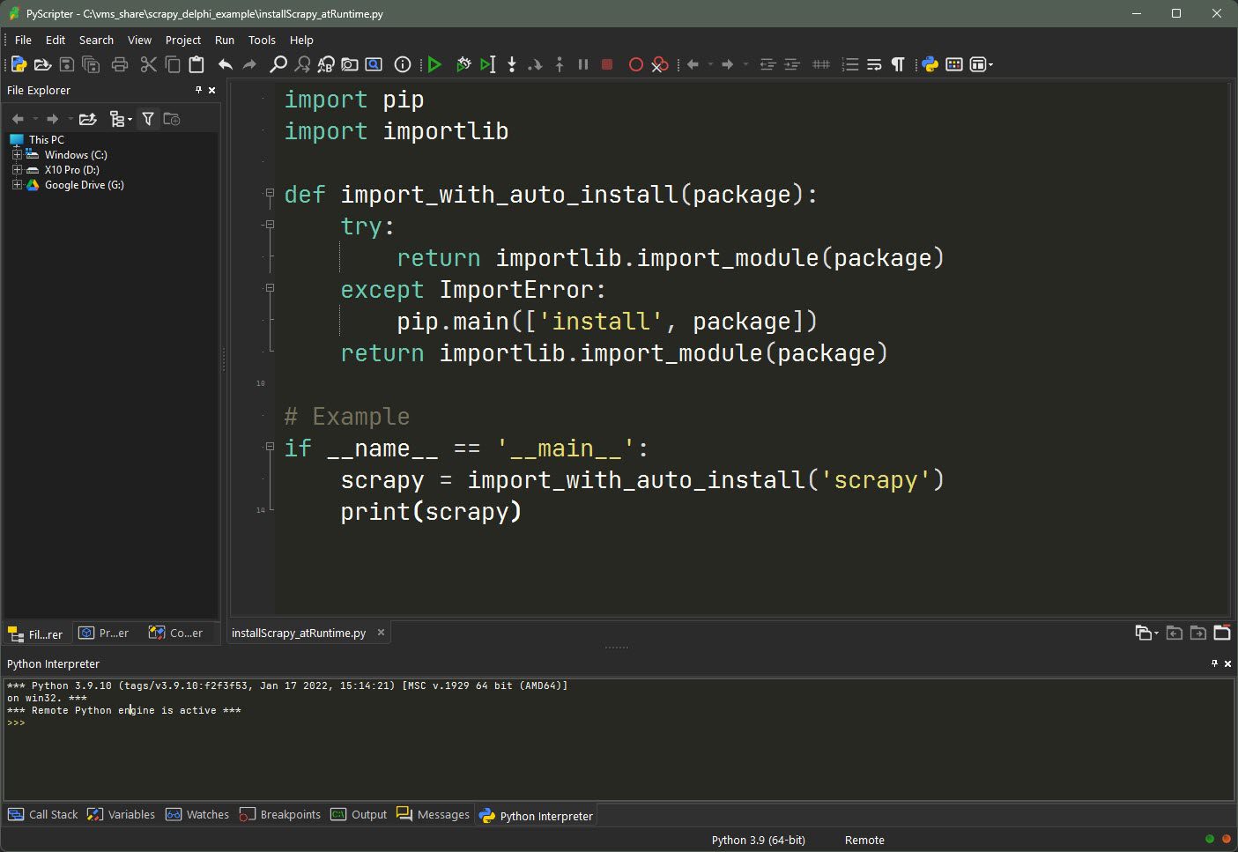
Task: Open browse-forward history dropdown arrow in main toolbar
Action: [745, 64]
